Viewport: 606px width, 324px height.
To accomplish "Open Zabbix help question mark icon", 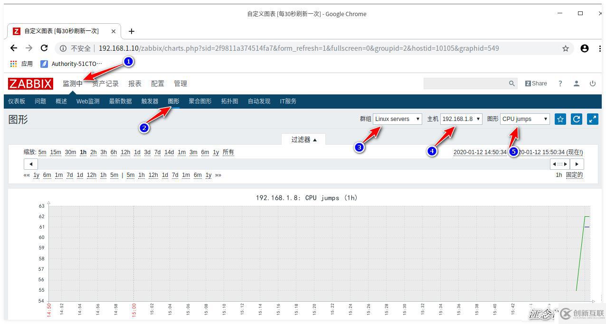I will click(560, 83).
